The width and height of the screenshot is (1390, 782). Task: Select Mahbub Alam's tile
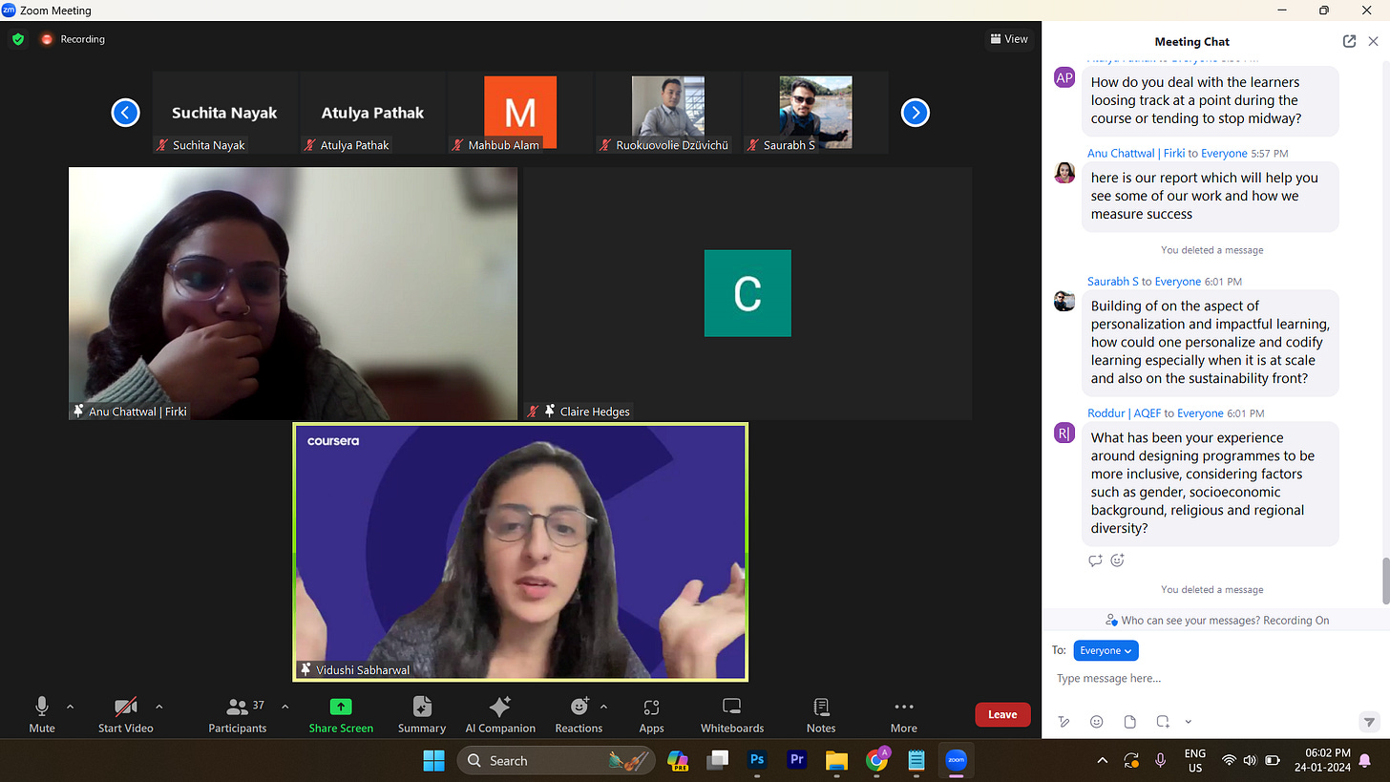point(520,113)
